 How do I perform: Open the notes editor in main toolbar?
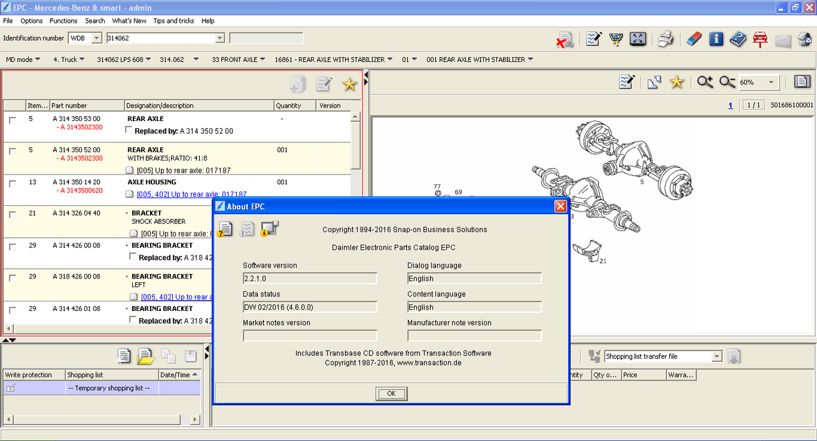click(x=593, y=40)
